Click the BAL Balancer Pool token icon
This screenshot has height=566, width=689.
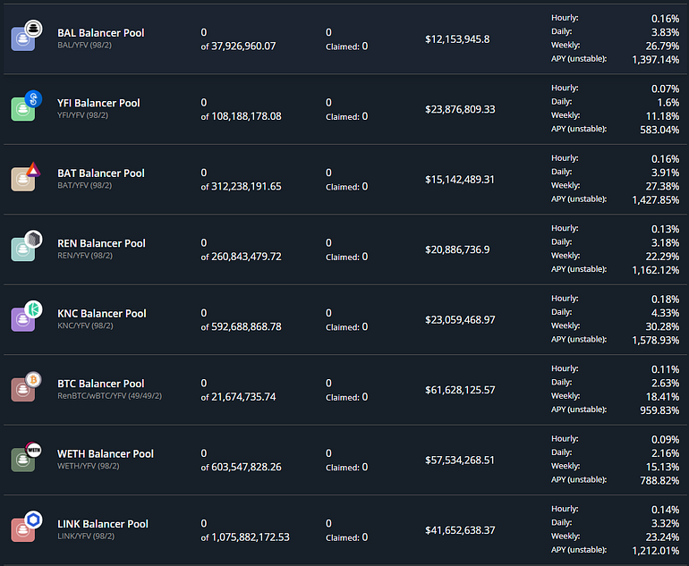point(26,36)
